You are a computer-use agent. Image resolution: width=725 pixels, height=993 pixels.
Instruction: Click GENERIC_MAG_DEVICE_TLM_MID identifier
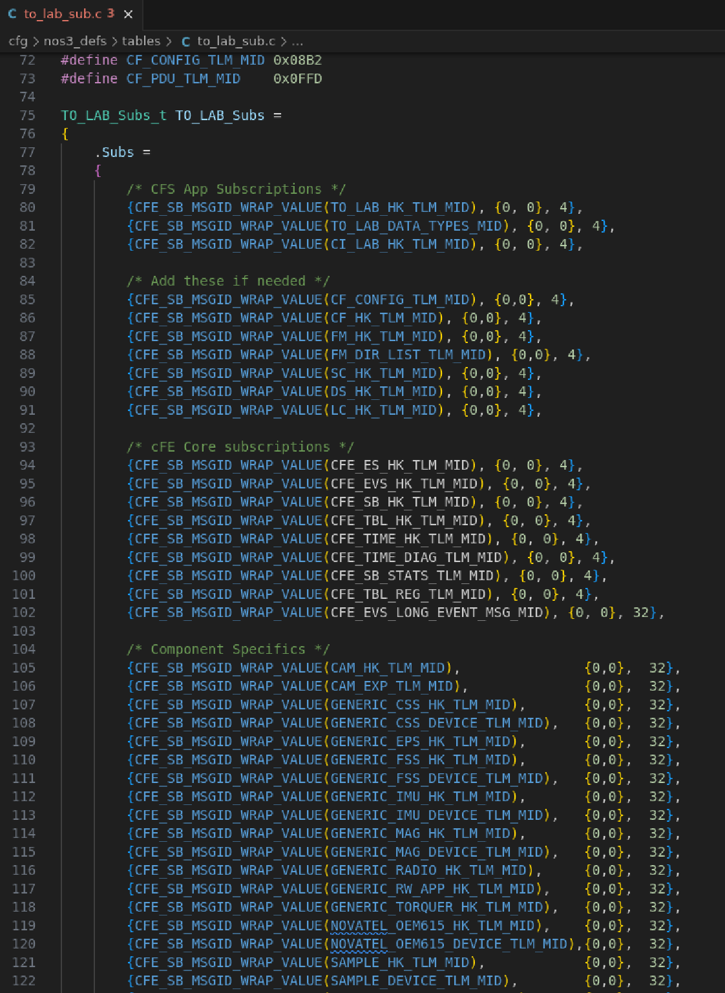tap(437, 852)
